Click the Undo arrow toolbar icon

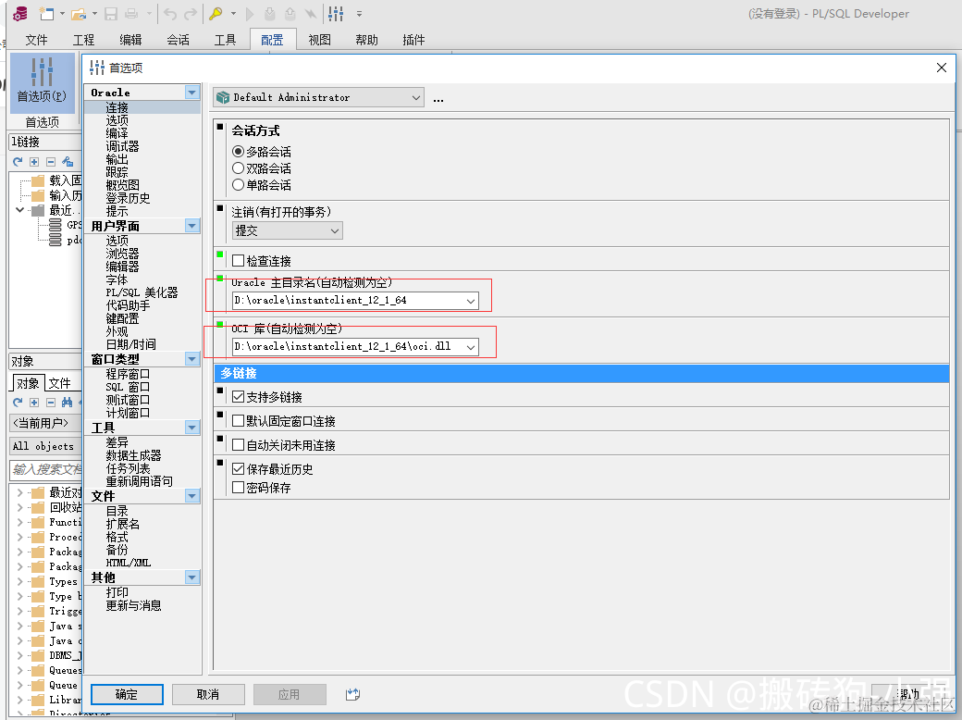point(170,13)
